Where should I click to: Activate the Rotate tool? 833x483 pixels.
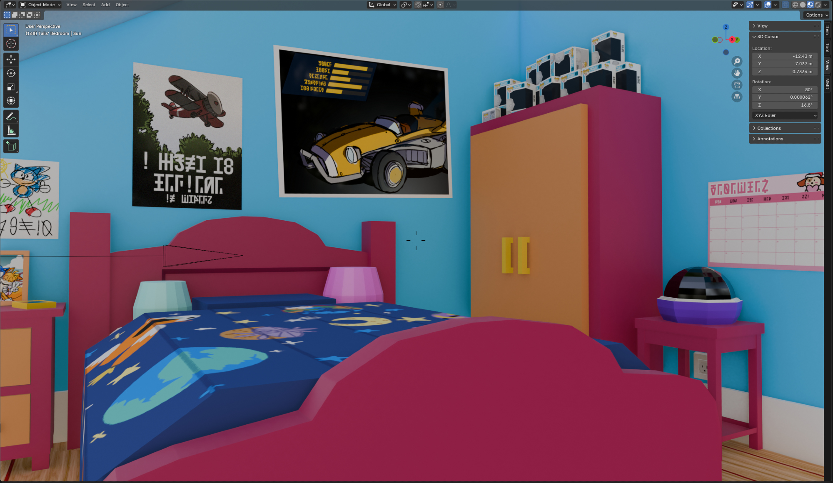pyautogui.click(x=11, y=73)
